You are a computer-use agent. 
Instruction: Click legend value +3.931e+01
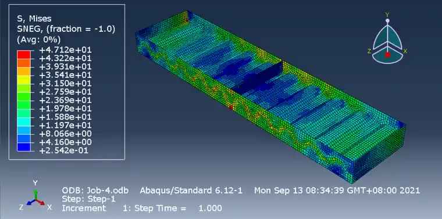(65, 67)
